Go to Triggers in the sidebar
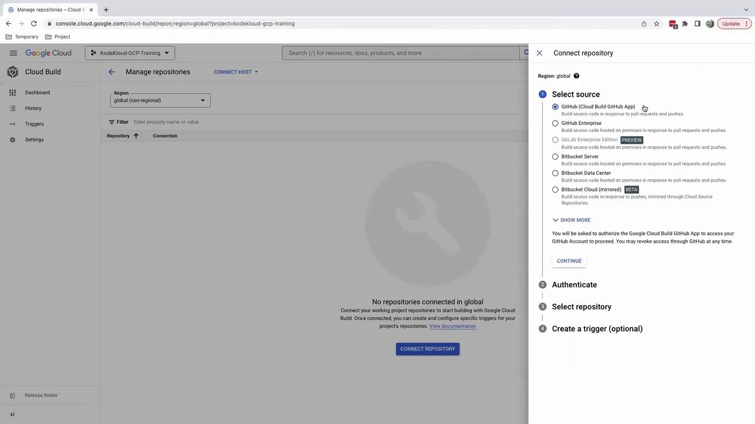 coord(34,124)
